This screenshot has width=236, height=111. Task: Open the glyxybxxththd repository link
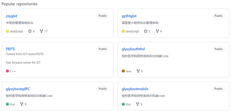(133, 49)
